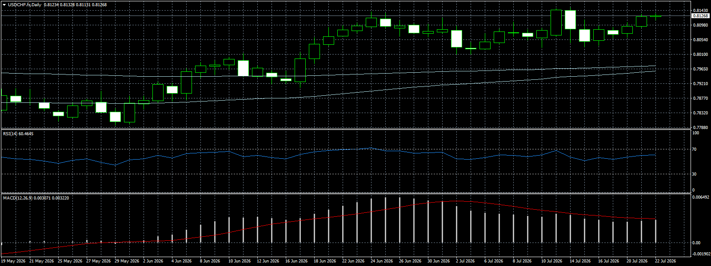Click the 16 Jun 2026 date label
The image size is (711, 266).
click(x=296, y=261)
